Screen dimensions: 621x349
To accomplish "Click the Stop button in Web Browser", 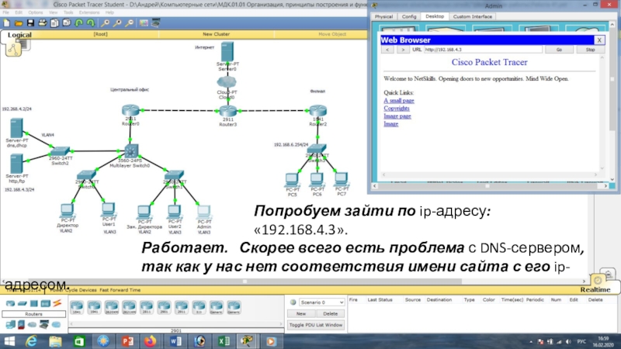I will coord(590,50).
